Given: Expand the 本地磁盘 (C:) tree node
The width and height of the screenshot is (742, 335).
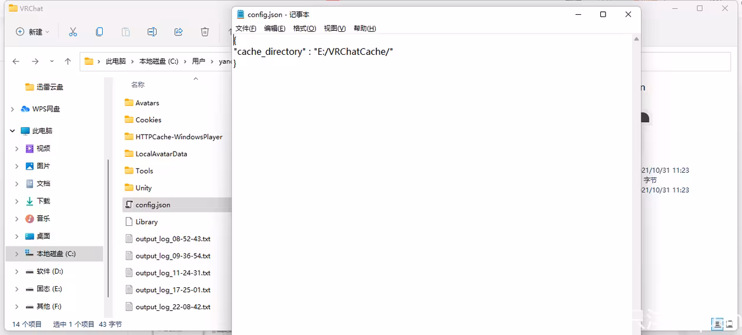Looking at the screenshot, I should pyautogui.click(x=17, y=254).
